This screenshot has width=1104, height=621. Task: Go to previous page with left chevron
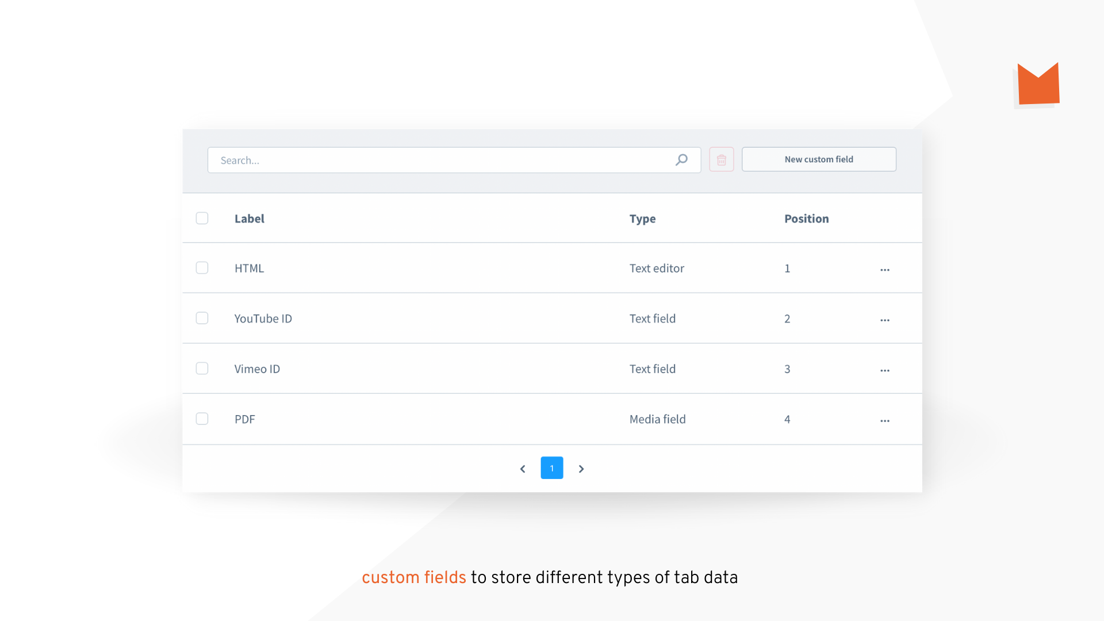coord(523,469)
